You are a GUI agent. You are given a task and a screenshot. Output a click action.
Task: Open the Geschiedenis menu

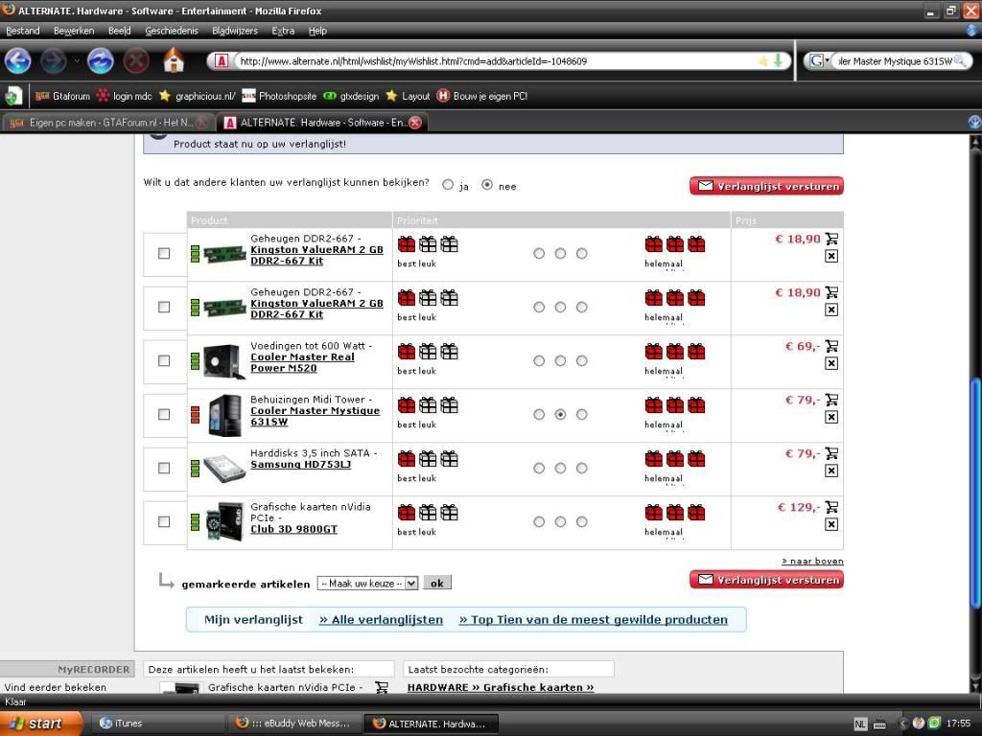[171, 31]
